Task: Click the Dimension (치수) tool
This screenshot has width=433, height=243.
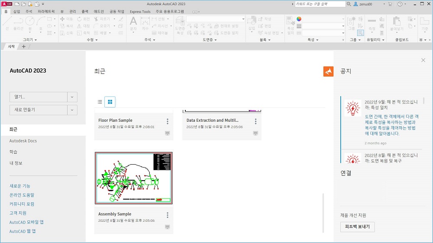Action: pyautogui.click(x=145, y=23)
